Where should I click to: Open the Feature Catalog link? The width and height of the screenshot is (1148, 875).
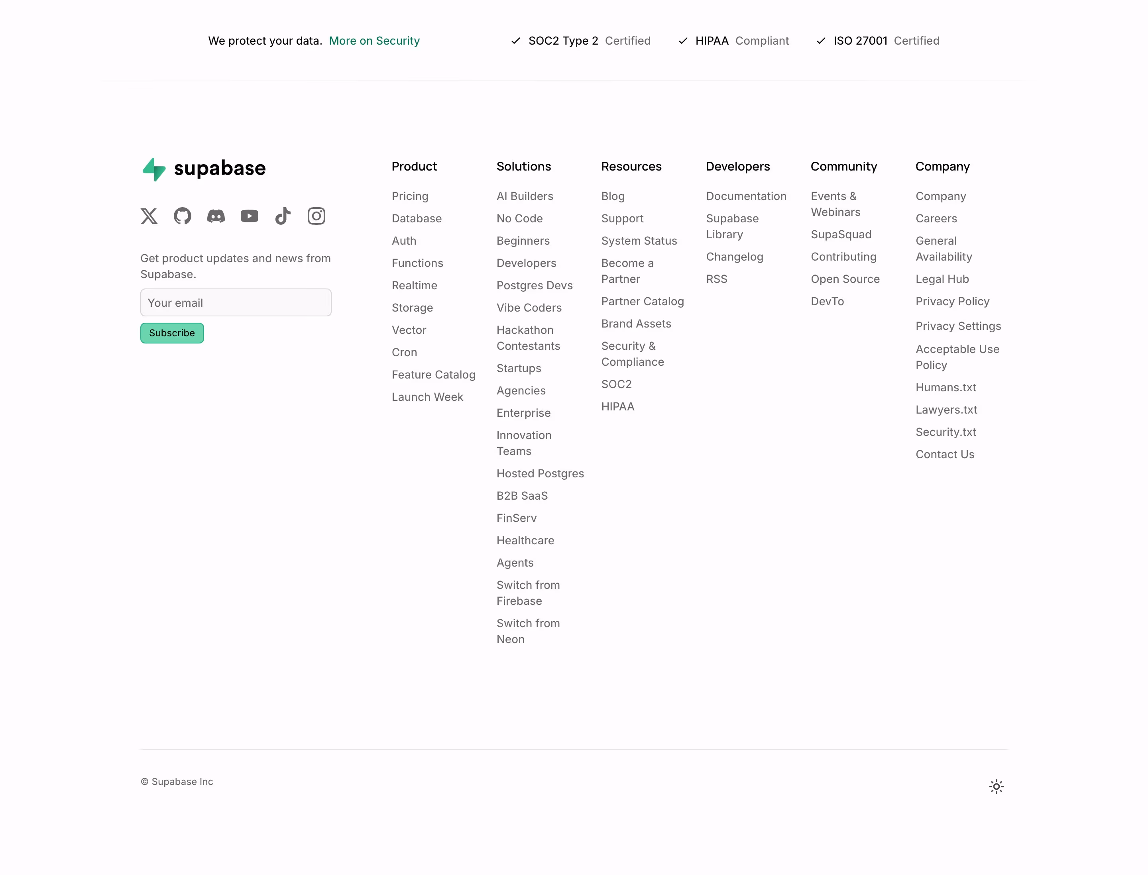(x=434, y=375)
